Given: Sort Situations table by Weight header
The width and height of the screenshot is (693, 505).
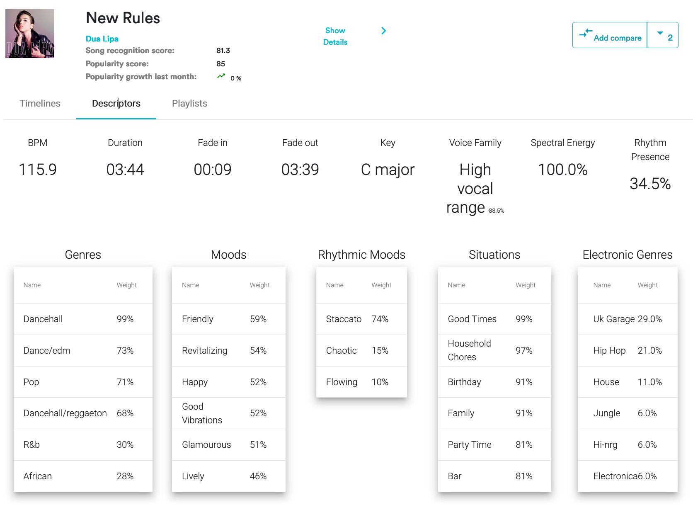Looking at the screenshot, I should coord(525,285).
